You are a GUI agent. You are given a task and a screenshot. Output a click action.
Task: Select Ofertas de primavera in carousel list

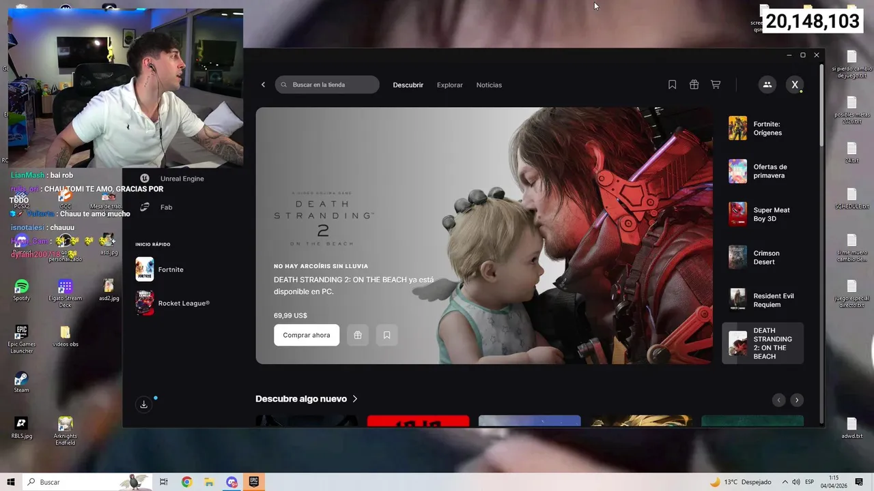click(x=763, y=171)
